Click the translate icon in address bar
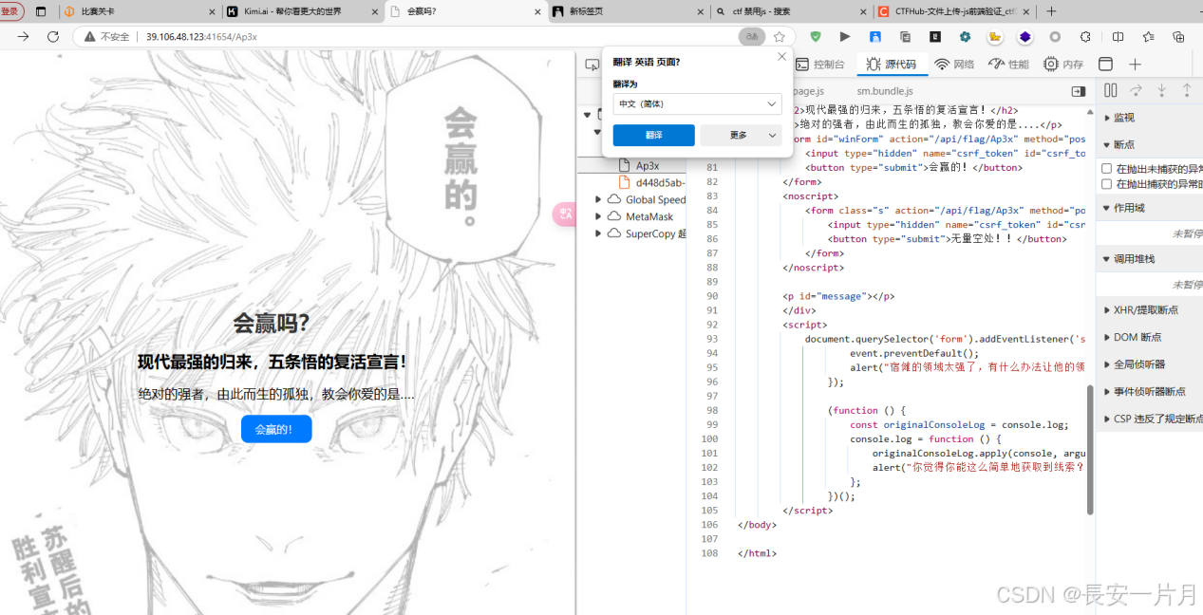Image resolution: width=1203 pixels, height=615 pixels. (752, 36)
